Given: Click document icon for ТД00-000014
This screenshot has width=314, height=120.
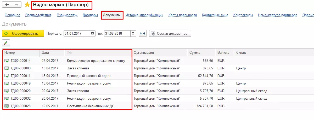Looking at the screenshot, I should pos(7,61).
